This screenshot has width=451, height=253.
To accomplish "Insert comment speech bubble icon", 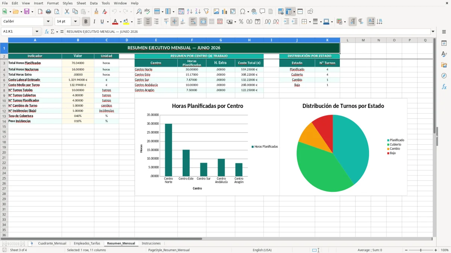I will click(x=262, y=12).
